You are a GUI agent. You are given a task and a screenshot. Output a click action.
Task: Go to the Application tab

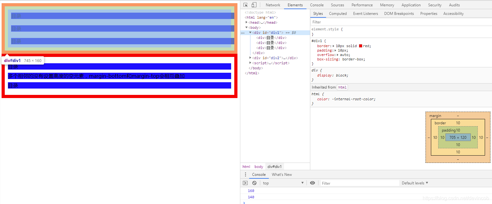411,5
